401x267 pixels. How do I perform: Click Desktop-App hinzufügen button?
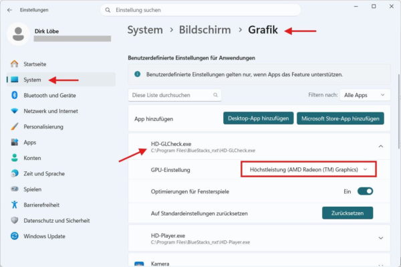(258, 118)
